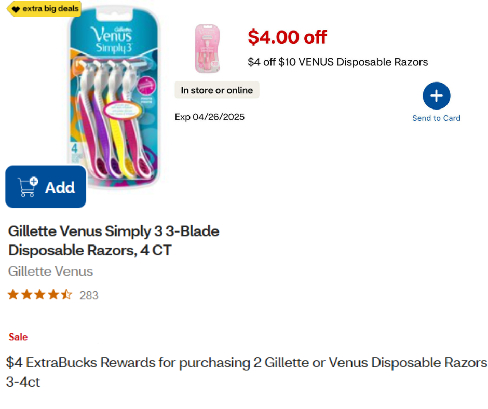The height and width of the screenshot is (409, 488).
Task: Click the first filled rating star
Action: click(13, 295)
